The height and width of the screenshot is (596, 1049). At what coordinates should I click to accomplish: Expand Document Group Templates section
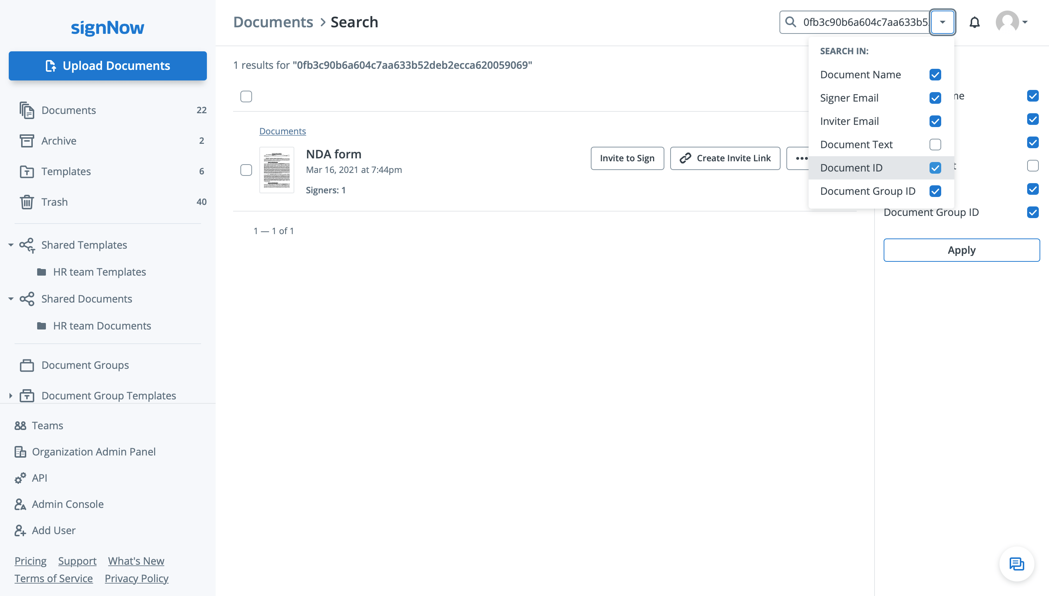coord(11,396)
